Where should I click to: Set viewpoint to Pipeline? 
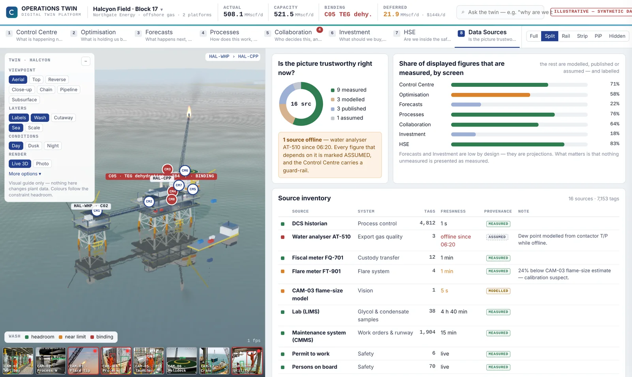(x=69, y=90)
